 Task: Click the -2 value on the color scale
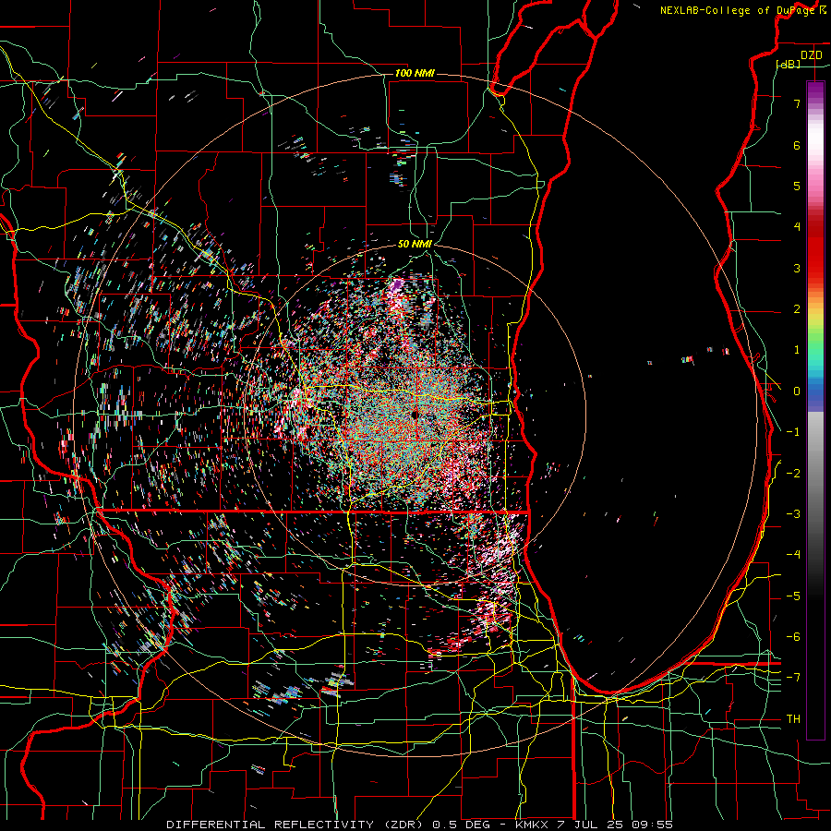pos(793,473)
